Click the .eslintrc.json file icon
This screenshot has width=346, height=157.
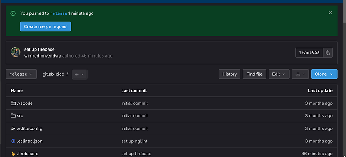(13, 141)
